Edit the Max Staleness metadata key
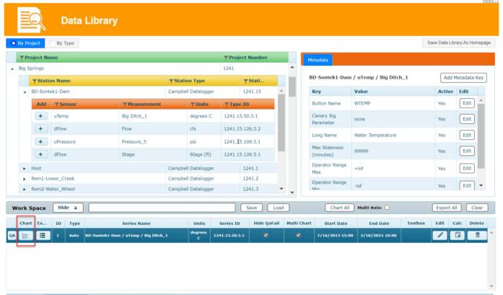Screen dimensions: 503x295 [467, 151]
